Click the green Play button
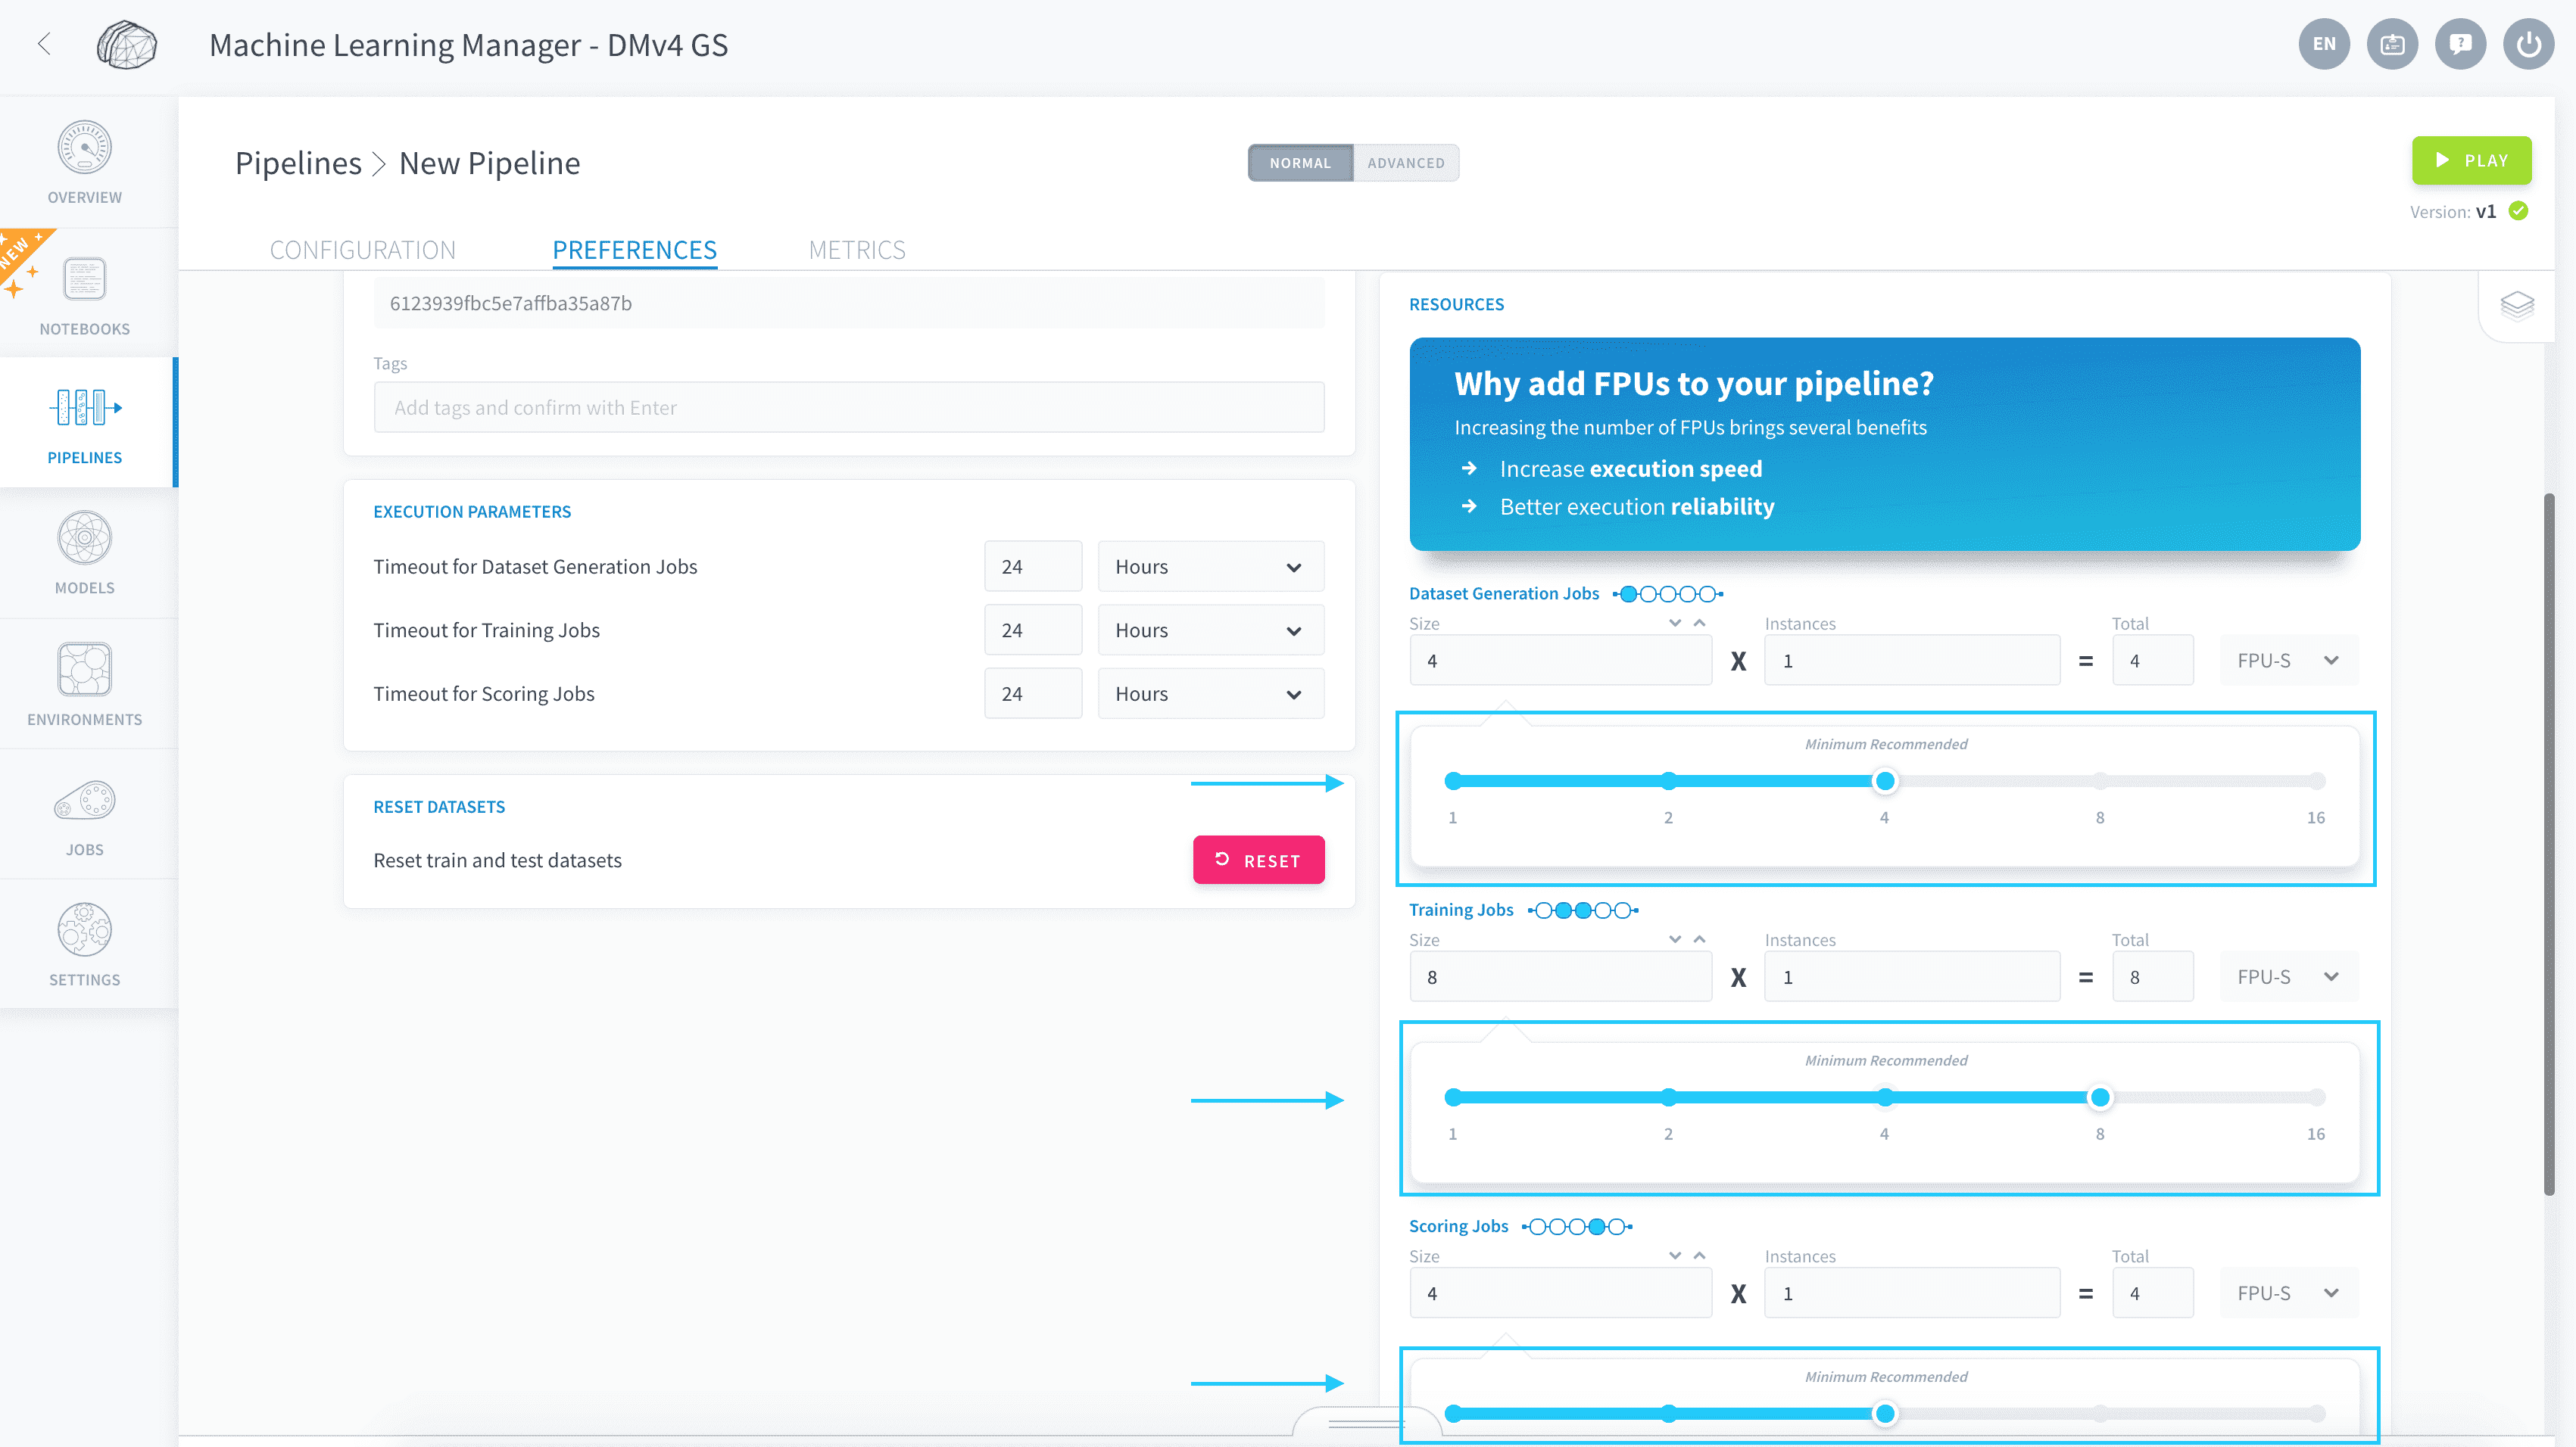Image resolution: width=2576 pixels, height=1447 pixels. (2471, 160)
